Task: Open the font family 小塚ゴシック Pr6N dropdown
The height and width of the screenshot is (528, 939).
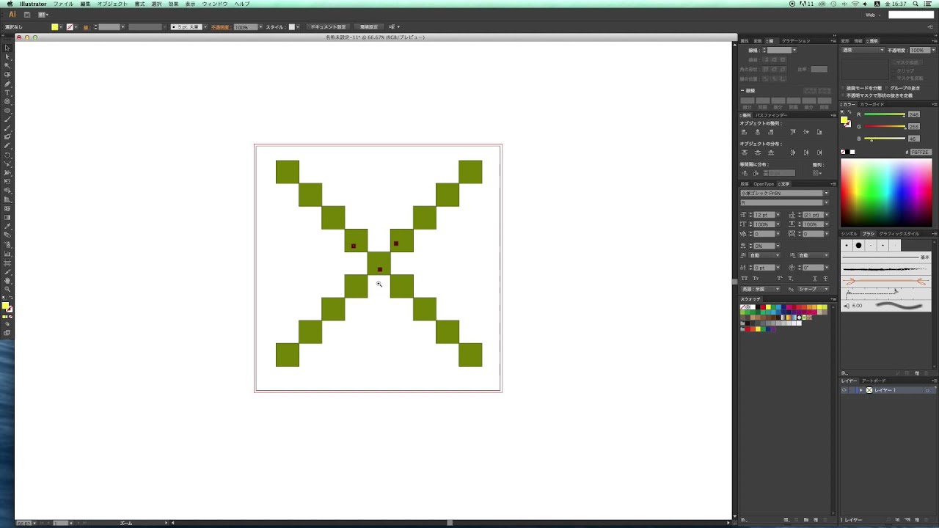Action: (826, 193)
